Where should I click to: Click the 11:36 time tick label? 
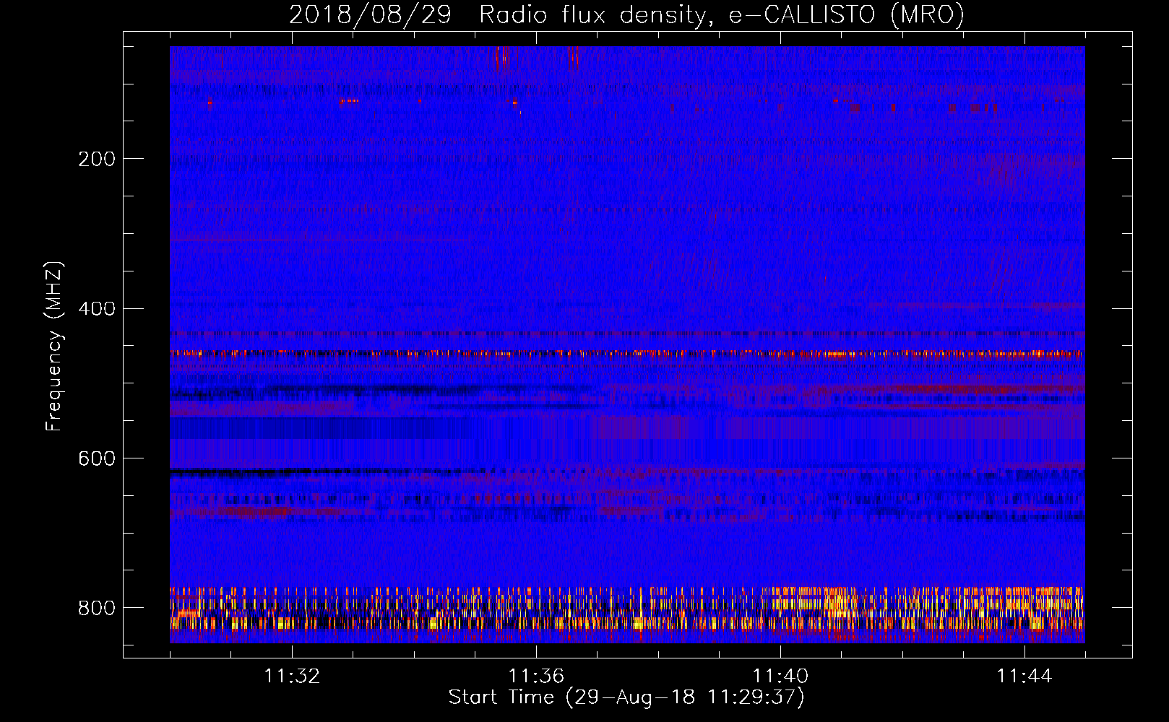(536, 677)
